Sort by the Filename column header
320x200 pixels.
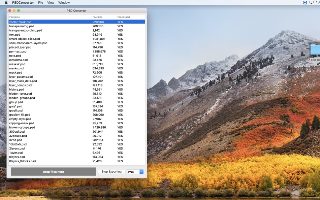(x=50, y=17)
